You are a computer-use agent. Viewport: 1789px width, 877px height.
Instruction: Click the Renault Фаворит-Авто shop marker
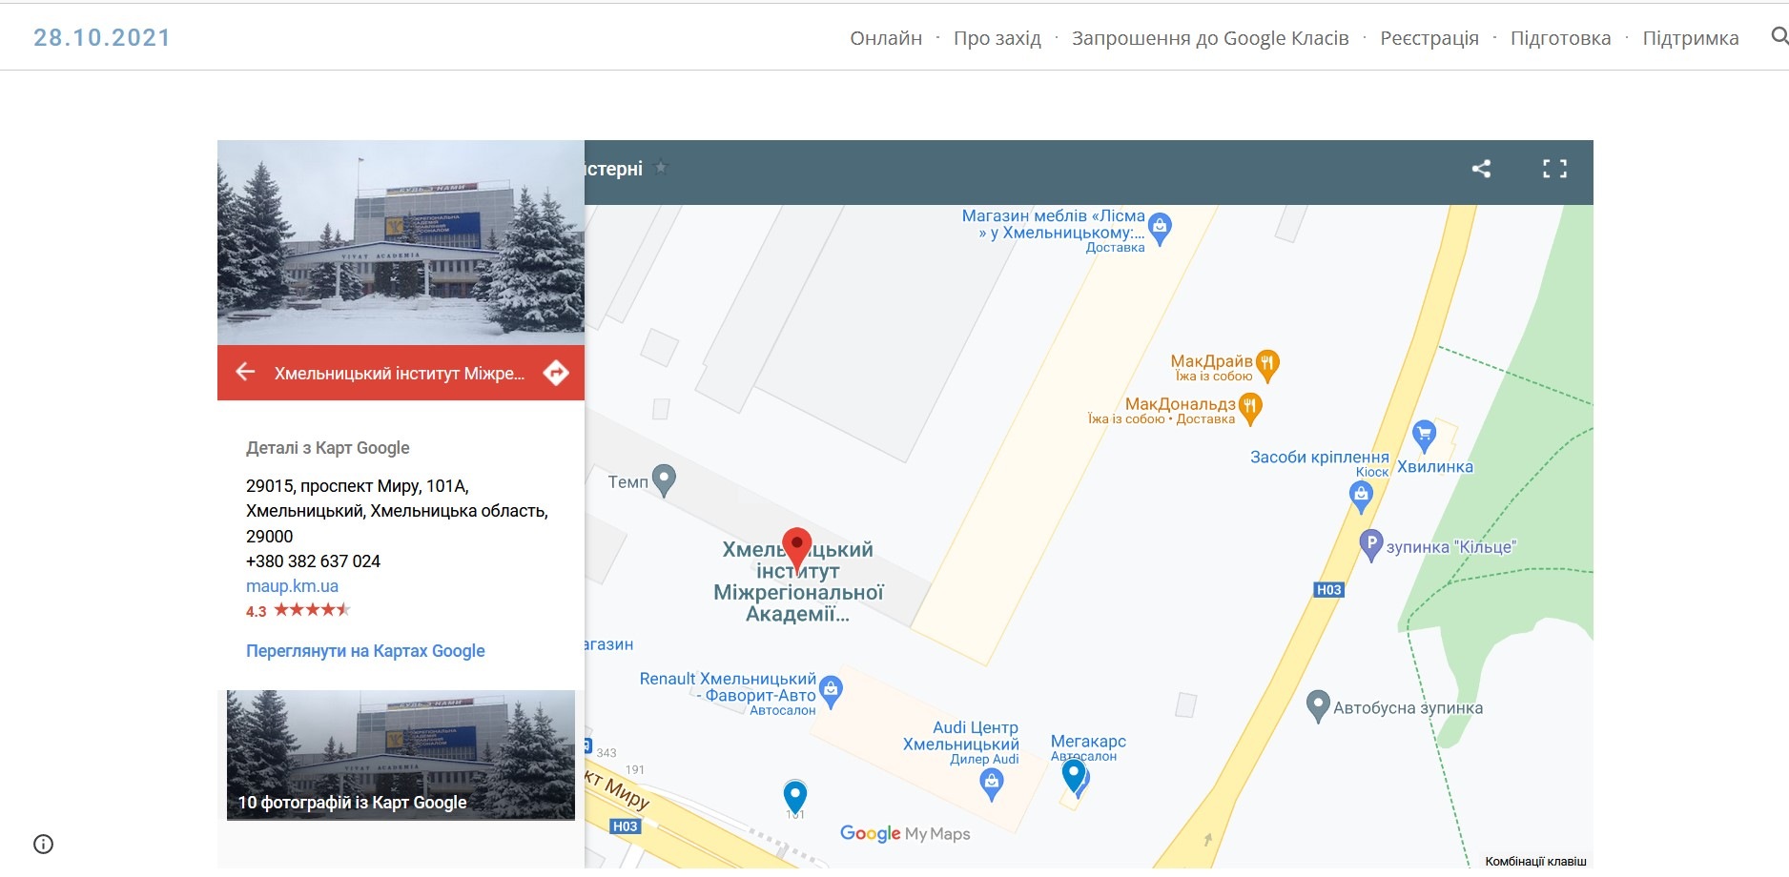pos(831,690)
